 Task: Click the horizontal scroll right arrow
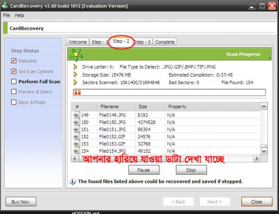click(x=257, y=158)
